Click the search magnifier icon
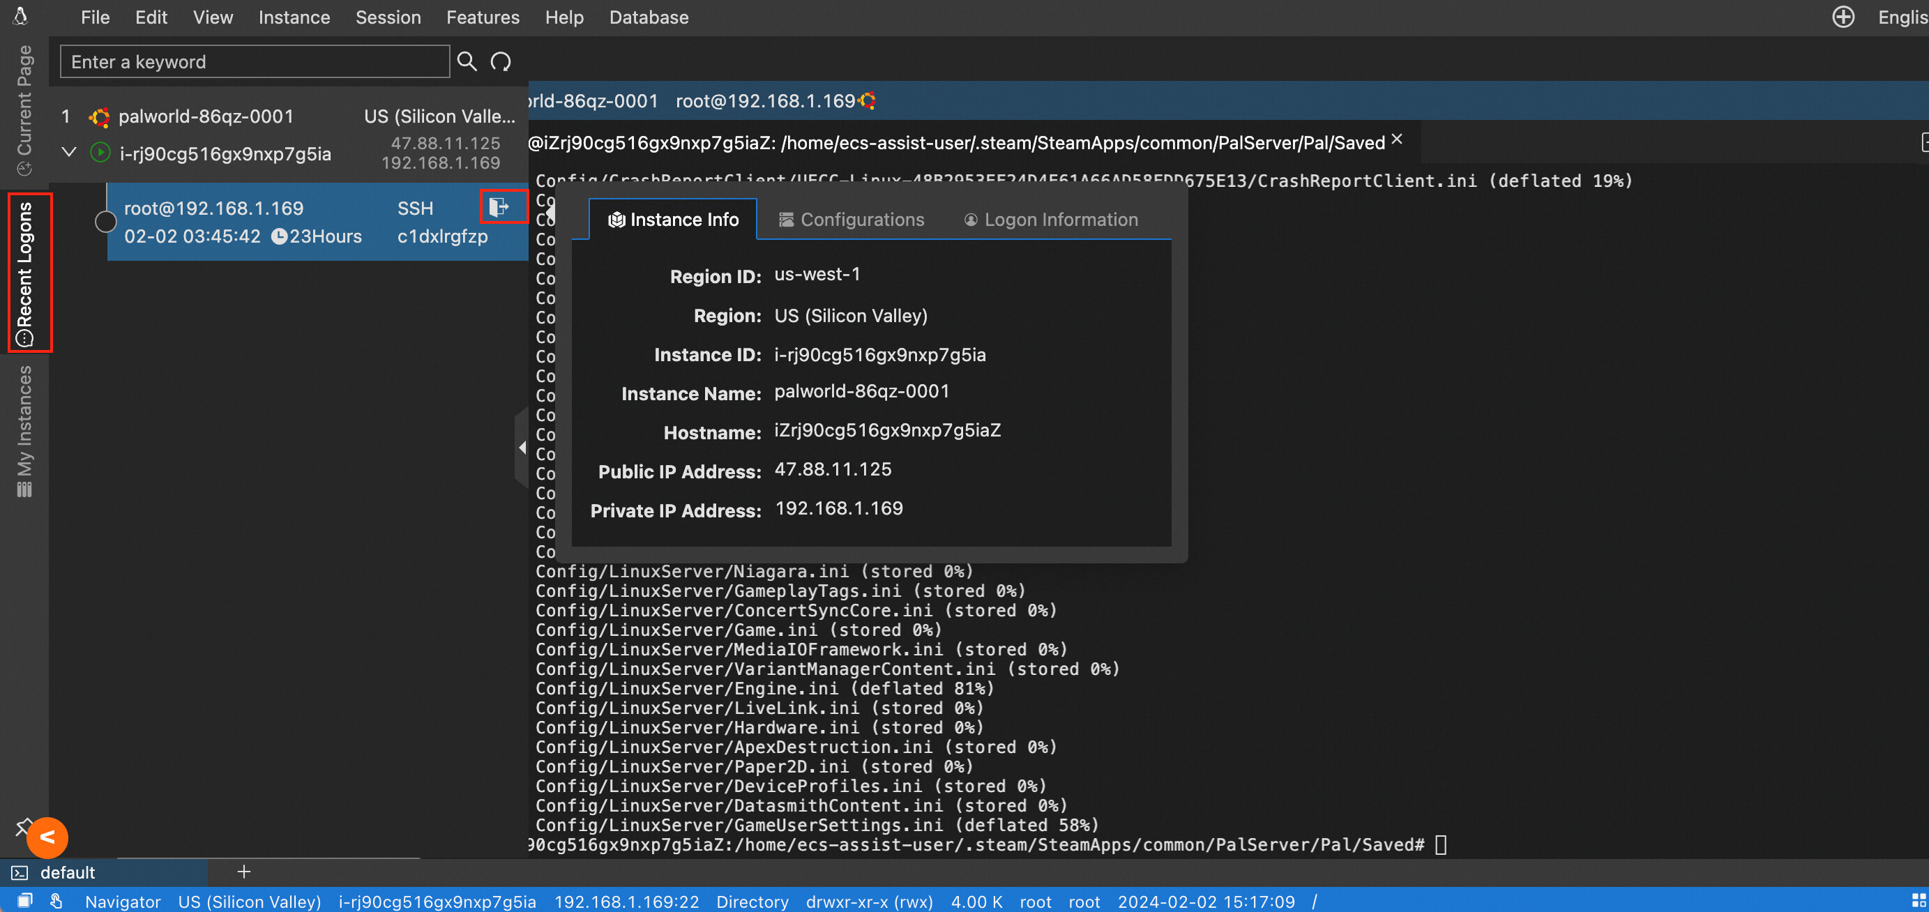The width and height of the screenshot is (1929, 912). (x=467, y=61)
